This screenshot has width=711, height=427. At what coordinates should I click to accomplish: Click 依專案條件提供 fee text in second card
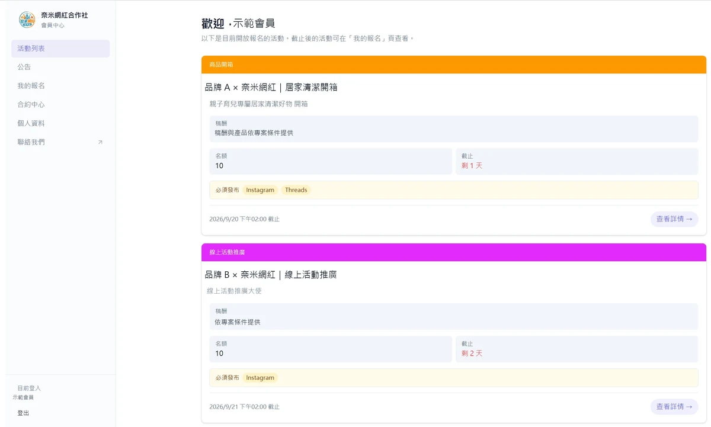[x=238, y=322]
